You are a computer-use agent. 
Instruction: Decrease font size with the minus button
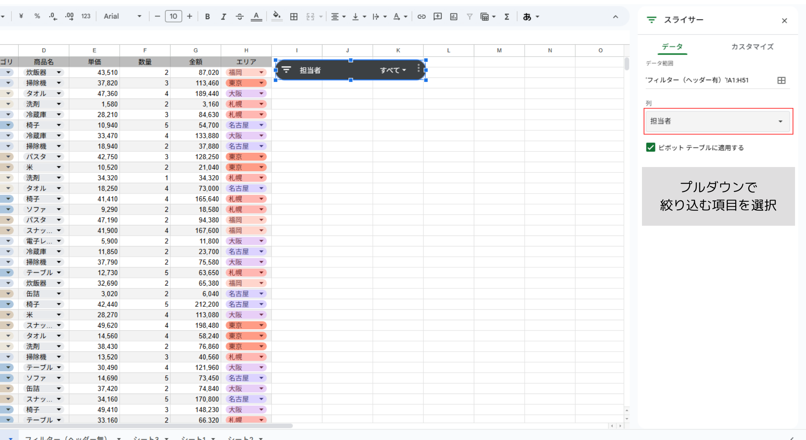pos(157,16)
